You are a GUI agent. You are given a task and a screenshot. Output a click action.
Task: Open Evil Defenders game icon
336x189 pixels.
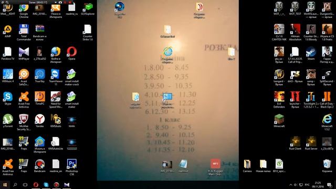click(279, 100)
